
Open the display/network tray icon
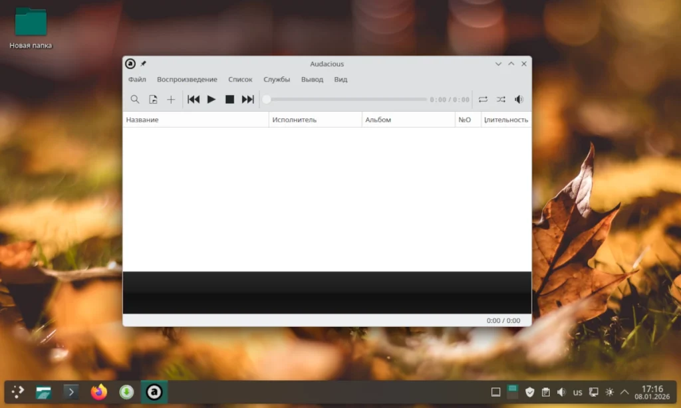(593, 392)
